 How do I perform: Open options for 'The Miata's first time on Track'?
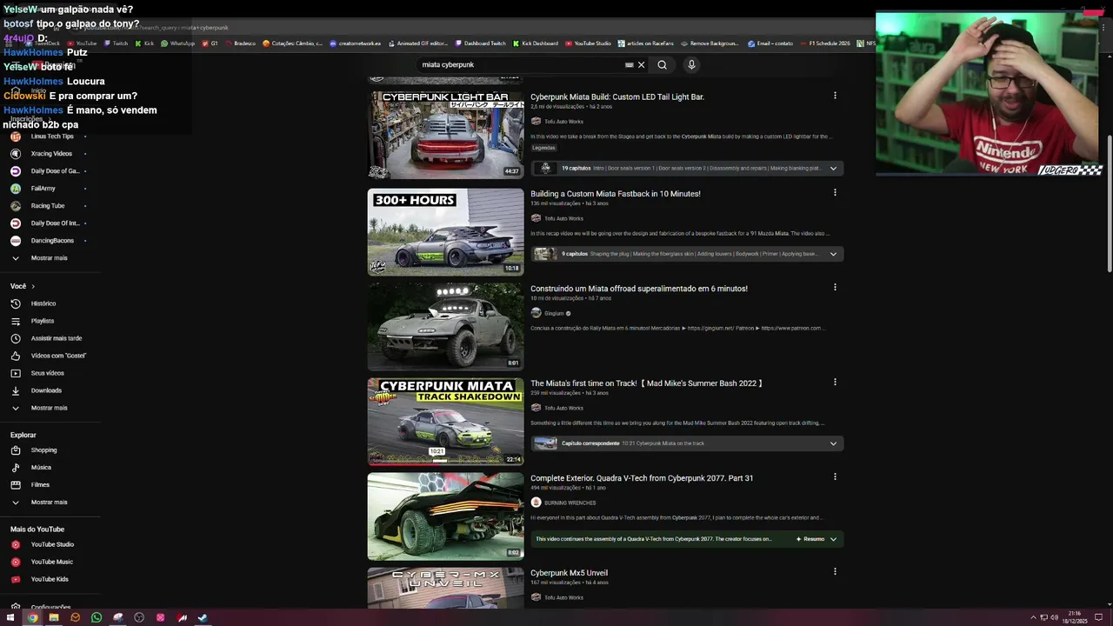(835, 382)
